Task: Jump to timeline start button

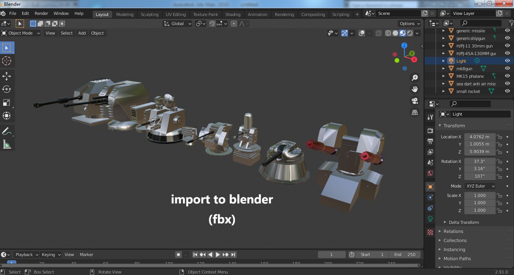Action: click(195, 255)
